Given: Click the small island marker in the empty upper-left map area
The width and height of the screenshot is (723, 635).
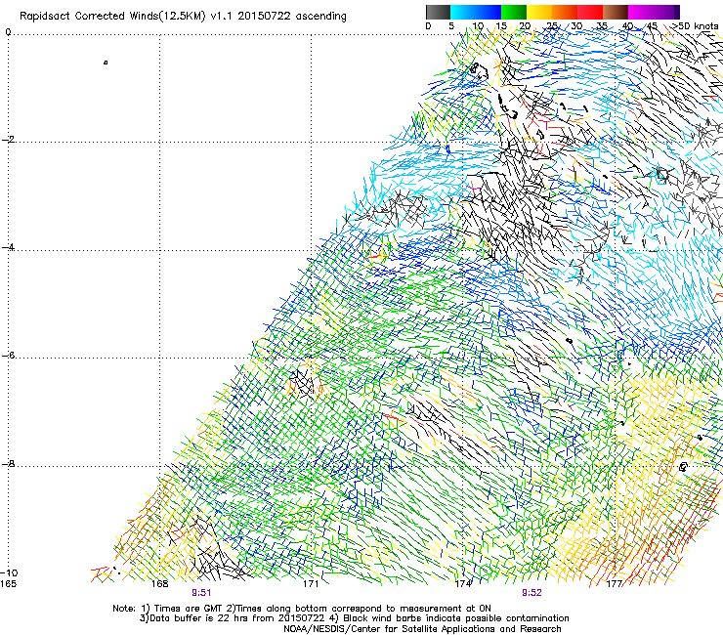Looking at the screenshot, I should coord(106,63).
